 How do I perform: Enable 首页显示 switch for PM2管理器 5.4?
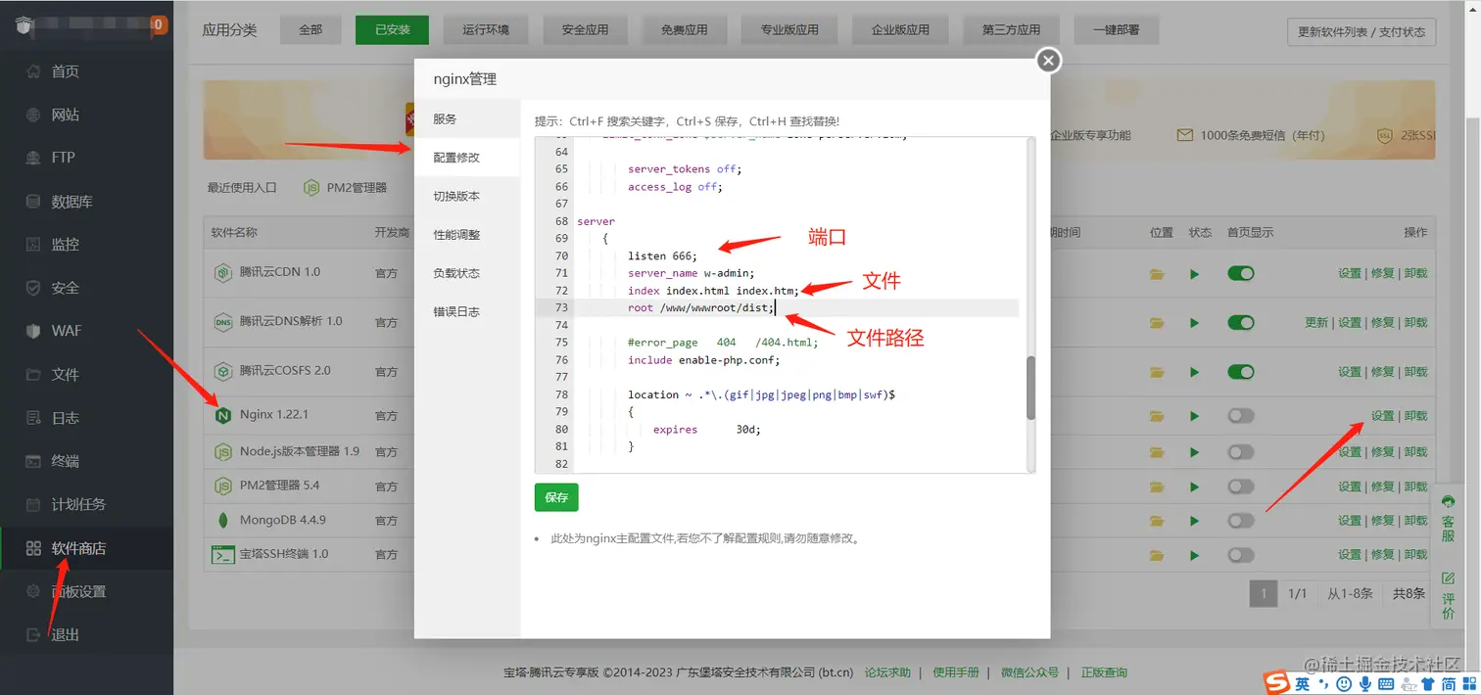pyautogui.click(x=1241, y=486)
